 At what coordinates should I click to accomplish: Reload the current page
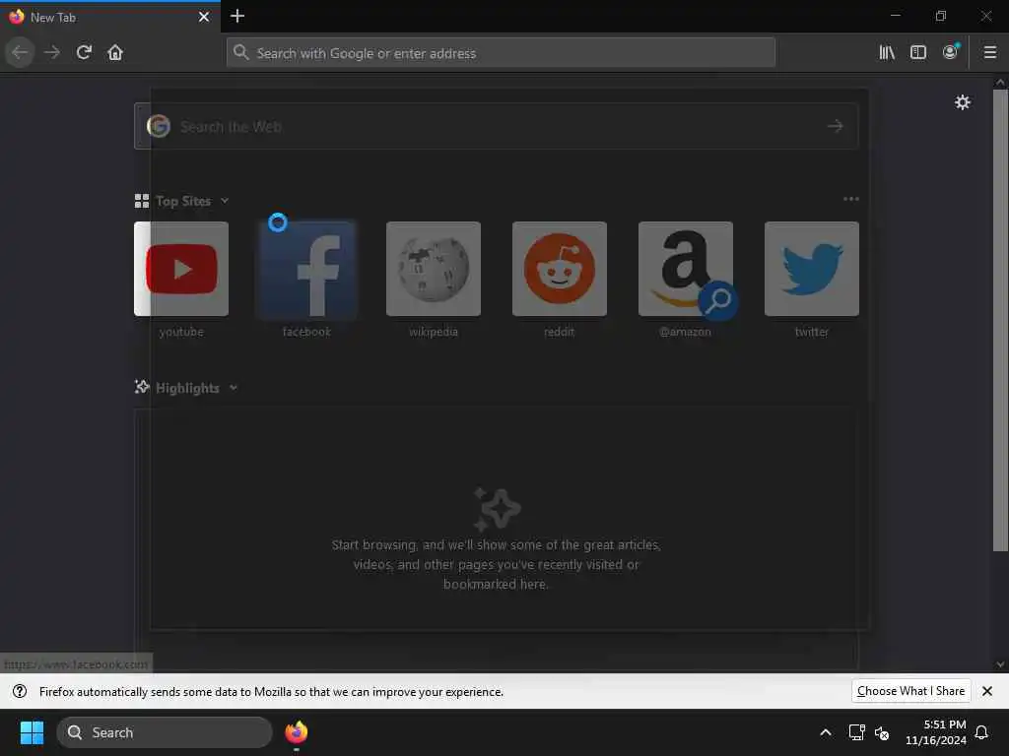[x=84, y=52]
